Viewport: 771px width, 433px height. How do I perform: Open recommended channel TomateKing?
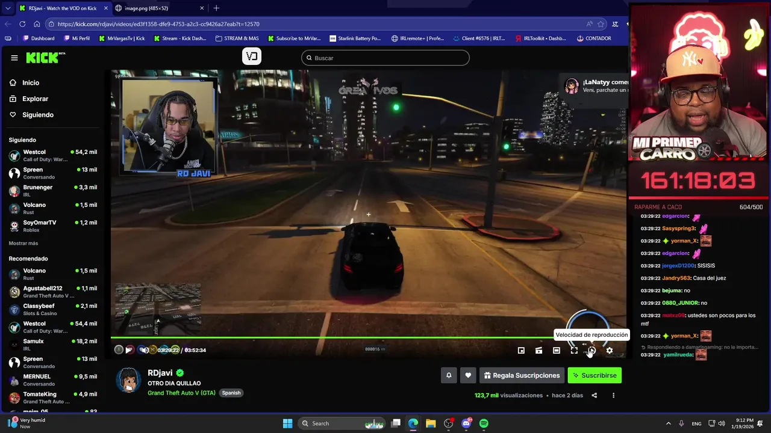[x=53, y=398]
